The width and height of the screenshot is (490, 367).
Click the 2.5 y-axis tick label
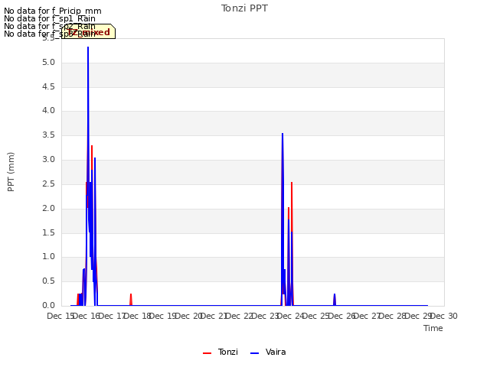point(48,183)
